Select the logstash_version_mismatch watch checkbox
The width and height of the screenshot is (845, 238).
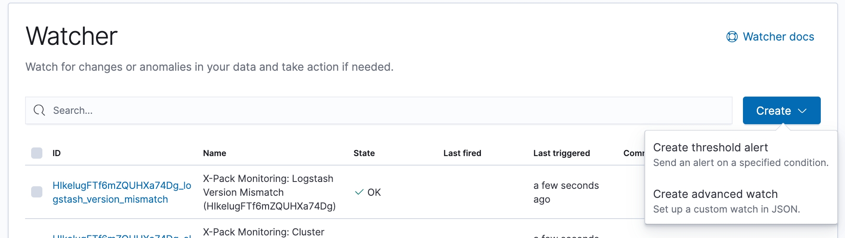pos(37,192)
